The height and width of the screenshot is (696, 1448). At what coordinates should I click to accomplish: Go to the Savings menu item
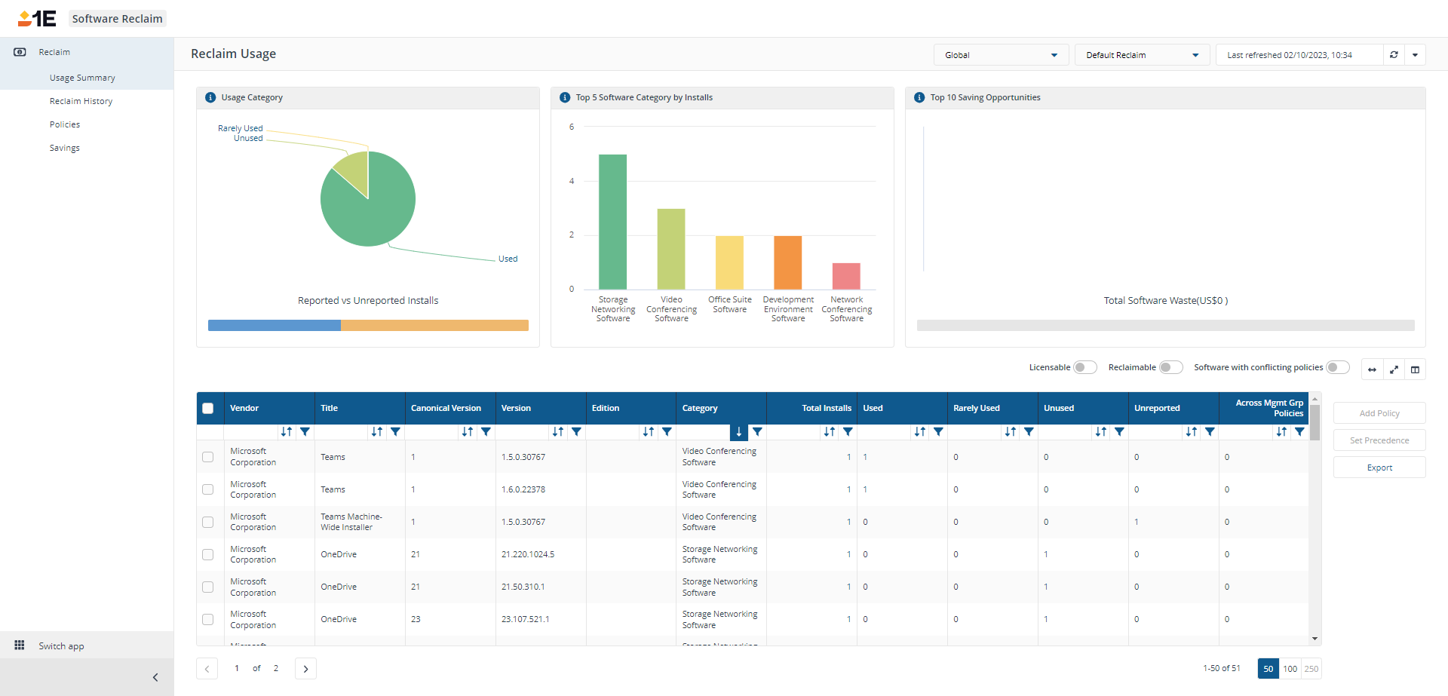[x=65, y=148]
